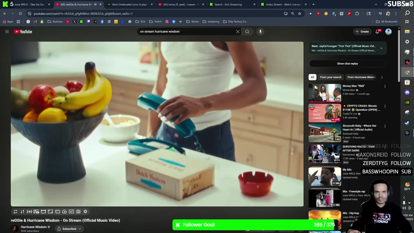
Task: Open the Twitch bookmarks folder
Action: [x=155, y=22]
